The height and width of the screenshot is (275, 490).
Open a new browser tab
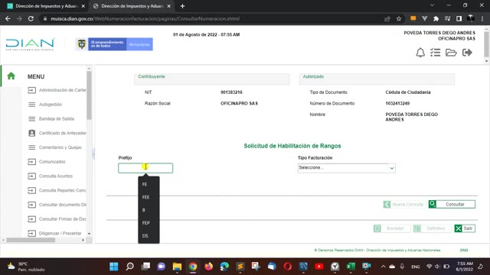click(182, 6)
